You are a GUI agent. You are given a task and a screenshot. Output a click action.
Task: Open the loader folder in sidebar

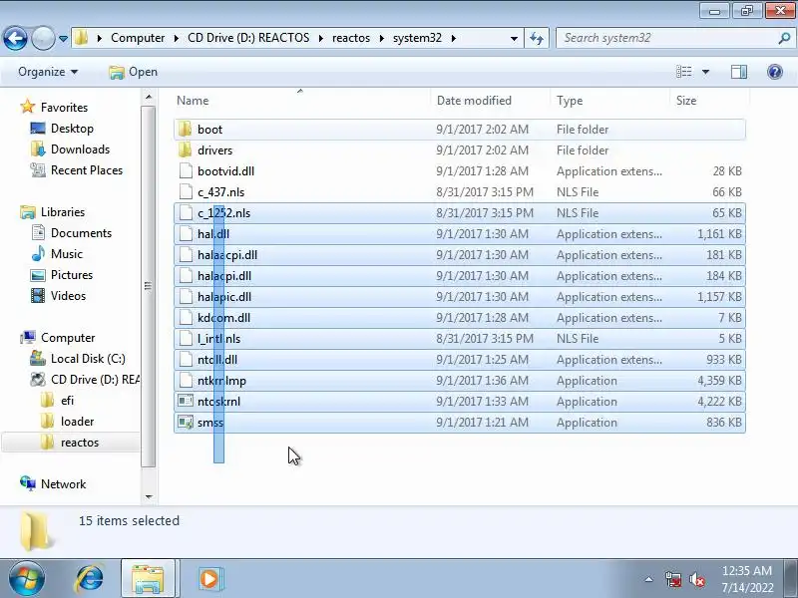click(77, 421)
